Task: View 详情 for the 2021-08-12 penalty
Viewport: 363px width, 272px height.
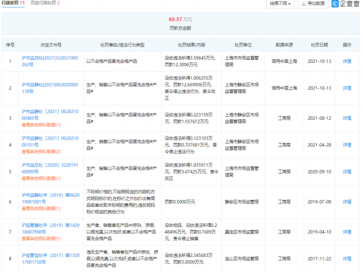Action: click(x=347, y=118)
